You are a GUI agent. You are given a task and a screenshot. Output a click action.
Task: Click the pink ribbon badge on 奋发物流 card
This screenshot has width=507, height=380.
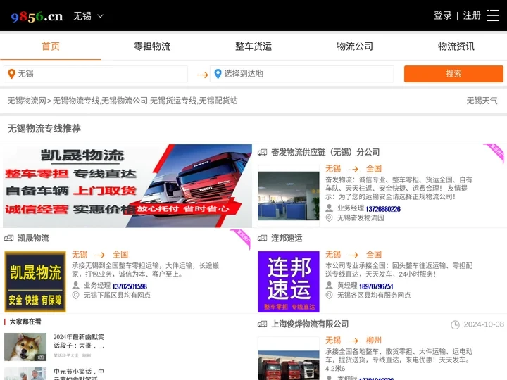coord(494,153)
